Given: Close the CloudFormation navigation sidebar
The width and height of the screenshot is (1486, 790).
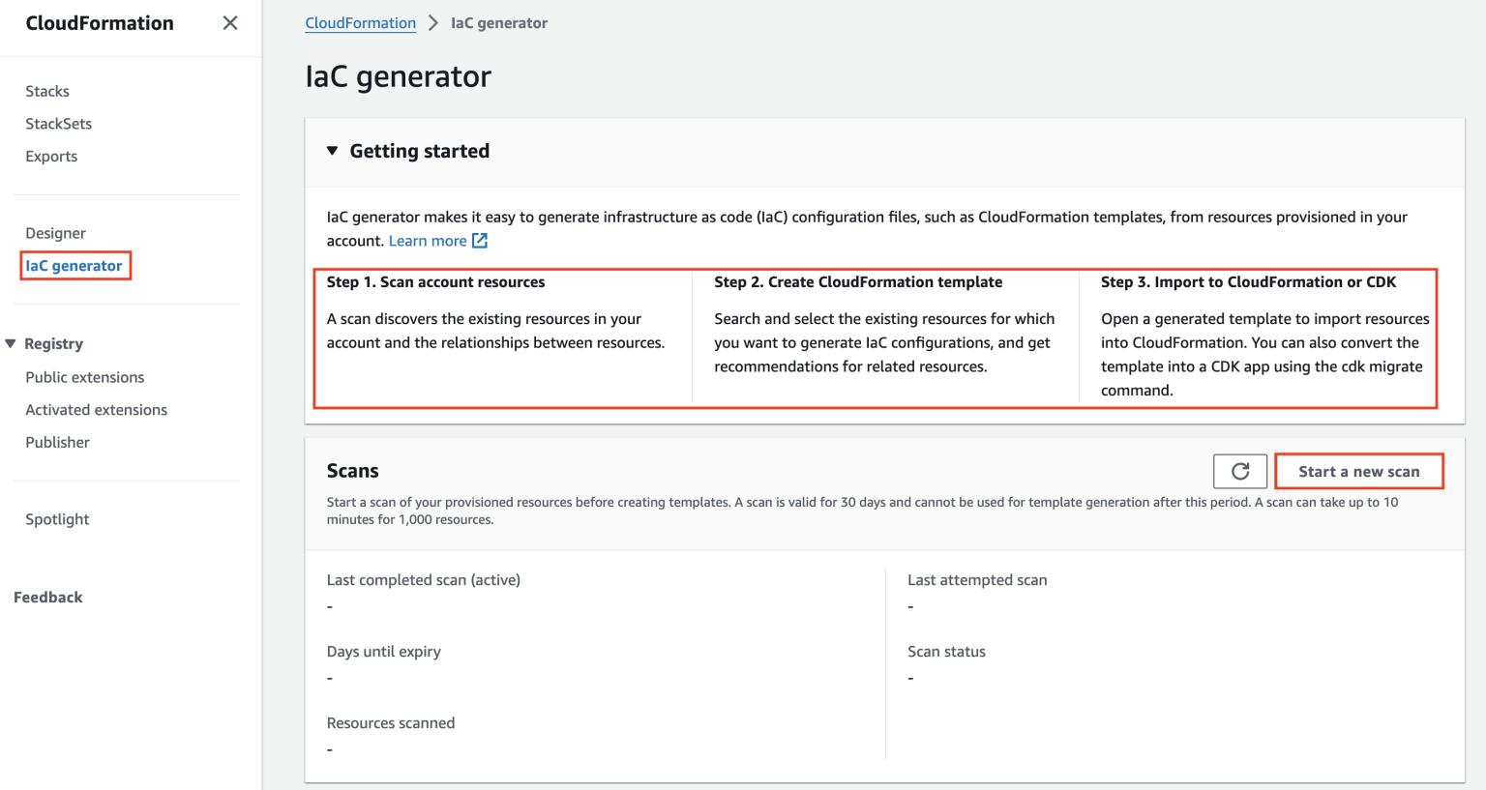Looking at the screenshot, I should tap(229, 22).
